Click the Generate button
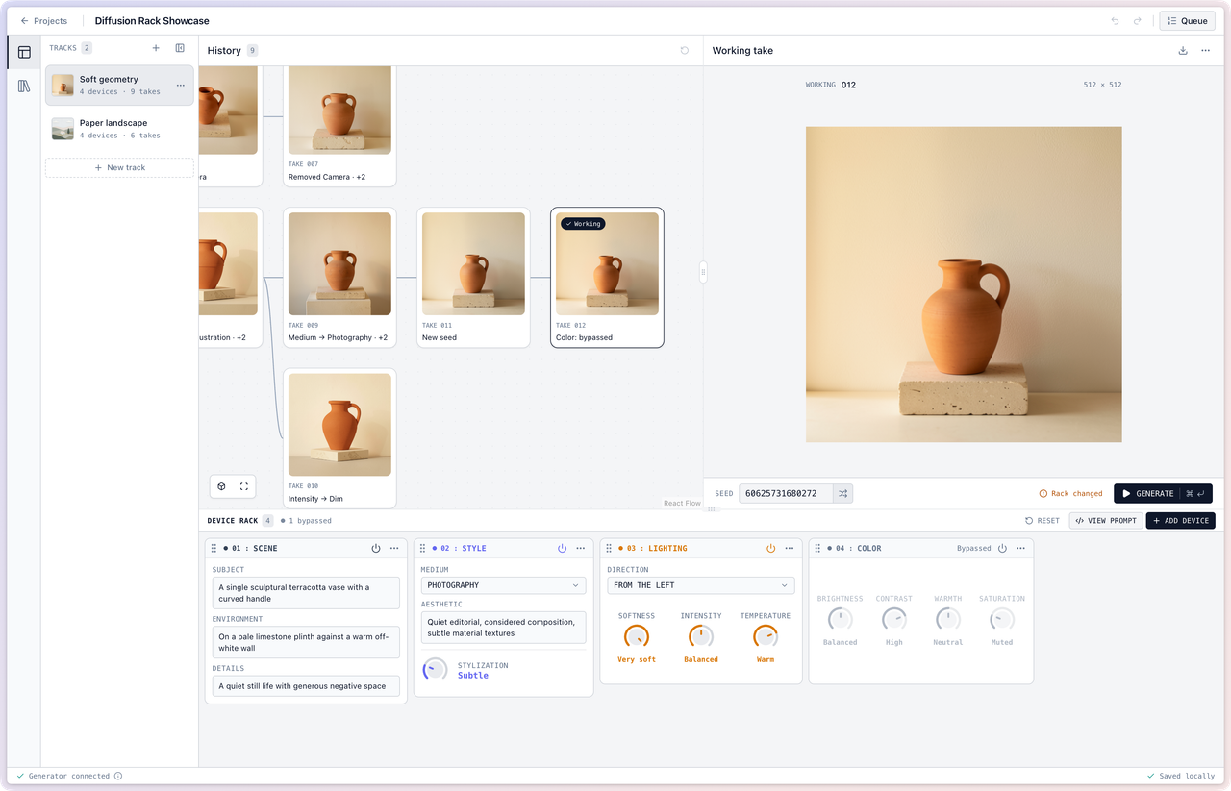 [x=1163, y=493]
